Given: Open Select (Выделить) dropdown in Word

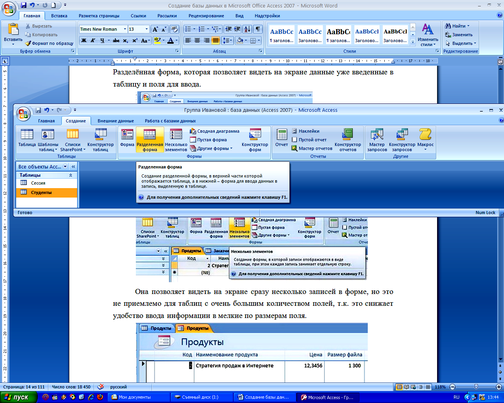Looking at the screenshot, I should [461, 43].
